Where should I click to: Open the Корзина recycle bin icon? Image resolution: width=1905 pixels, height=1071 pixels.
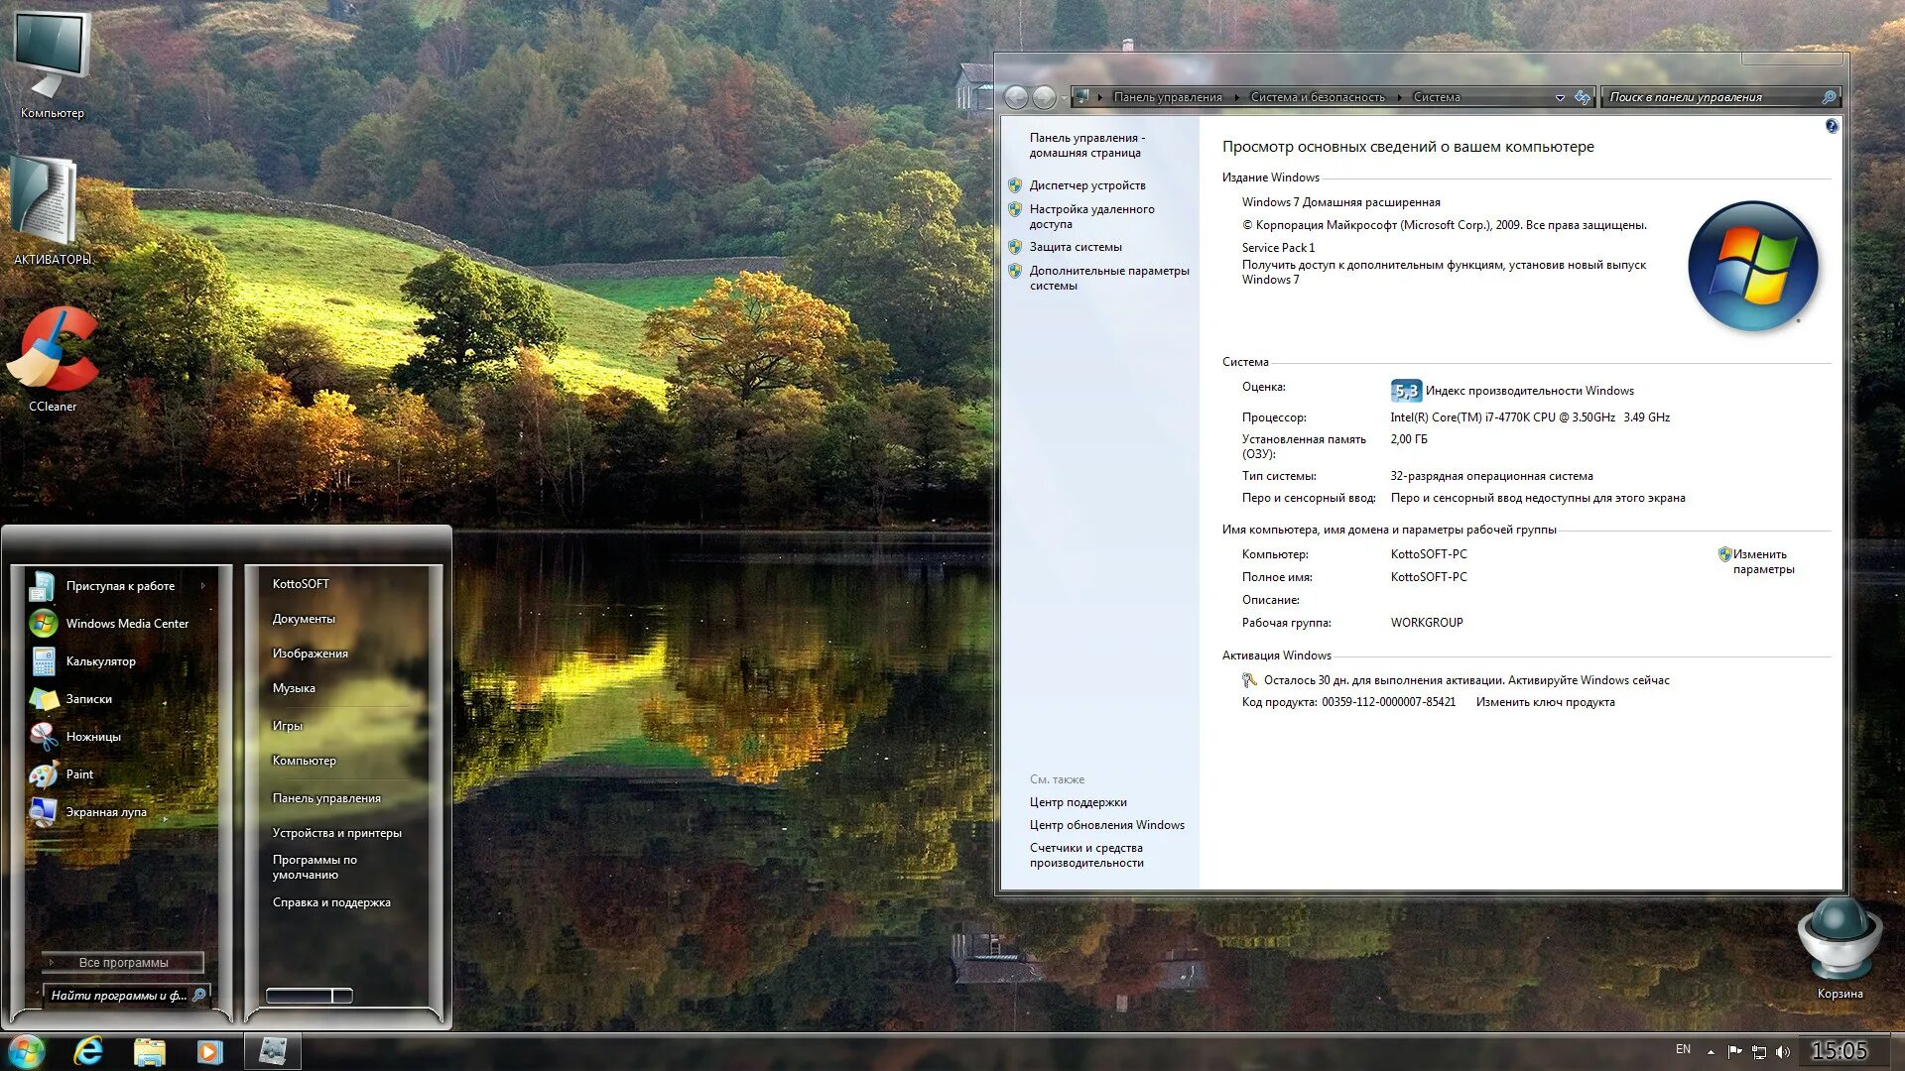click(x=1839, y=942)
